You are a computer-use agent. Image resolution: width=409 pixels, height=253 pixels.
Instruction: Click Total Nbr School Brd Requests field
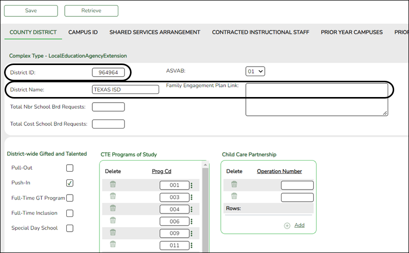(x=108, y=107)
